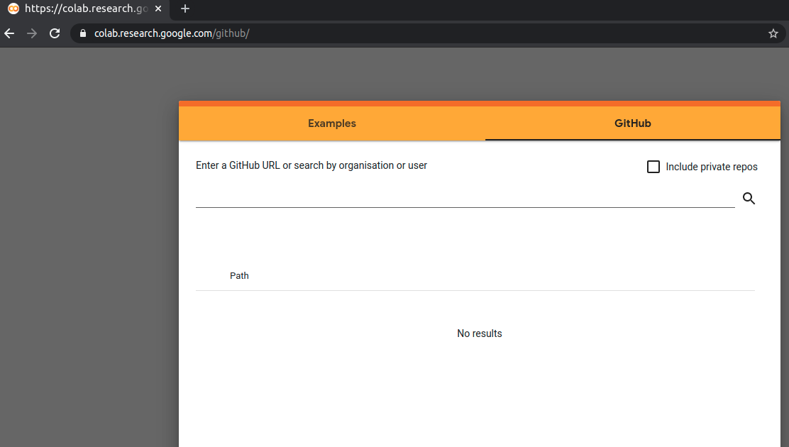Click the forward navigation arrow
This screenshot has height=447, width=789.
pos(31,33)
